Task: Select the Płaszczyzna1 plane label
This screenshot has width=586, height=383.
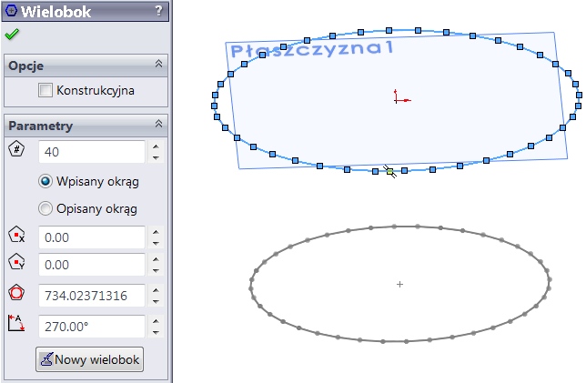Action: (312, 49)
